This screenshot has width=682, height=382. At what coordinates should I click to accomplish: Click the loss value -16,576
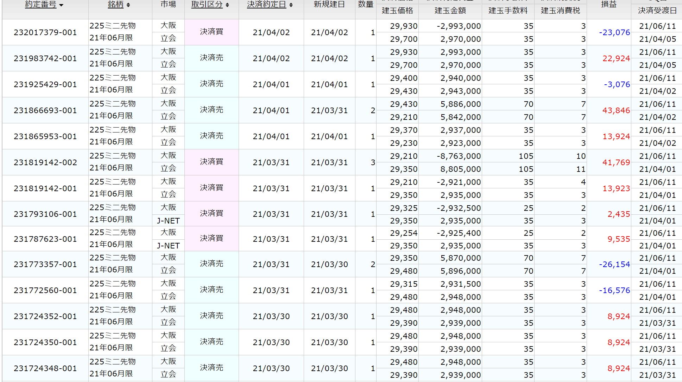(614, 290)
